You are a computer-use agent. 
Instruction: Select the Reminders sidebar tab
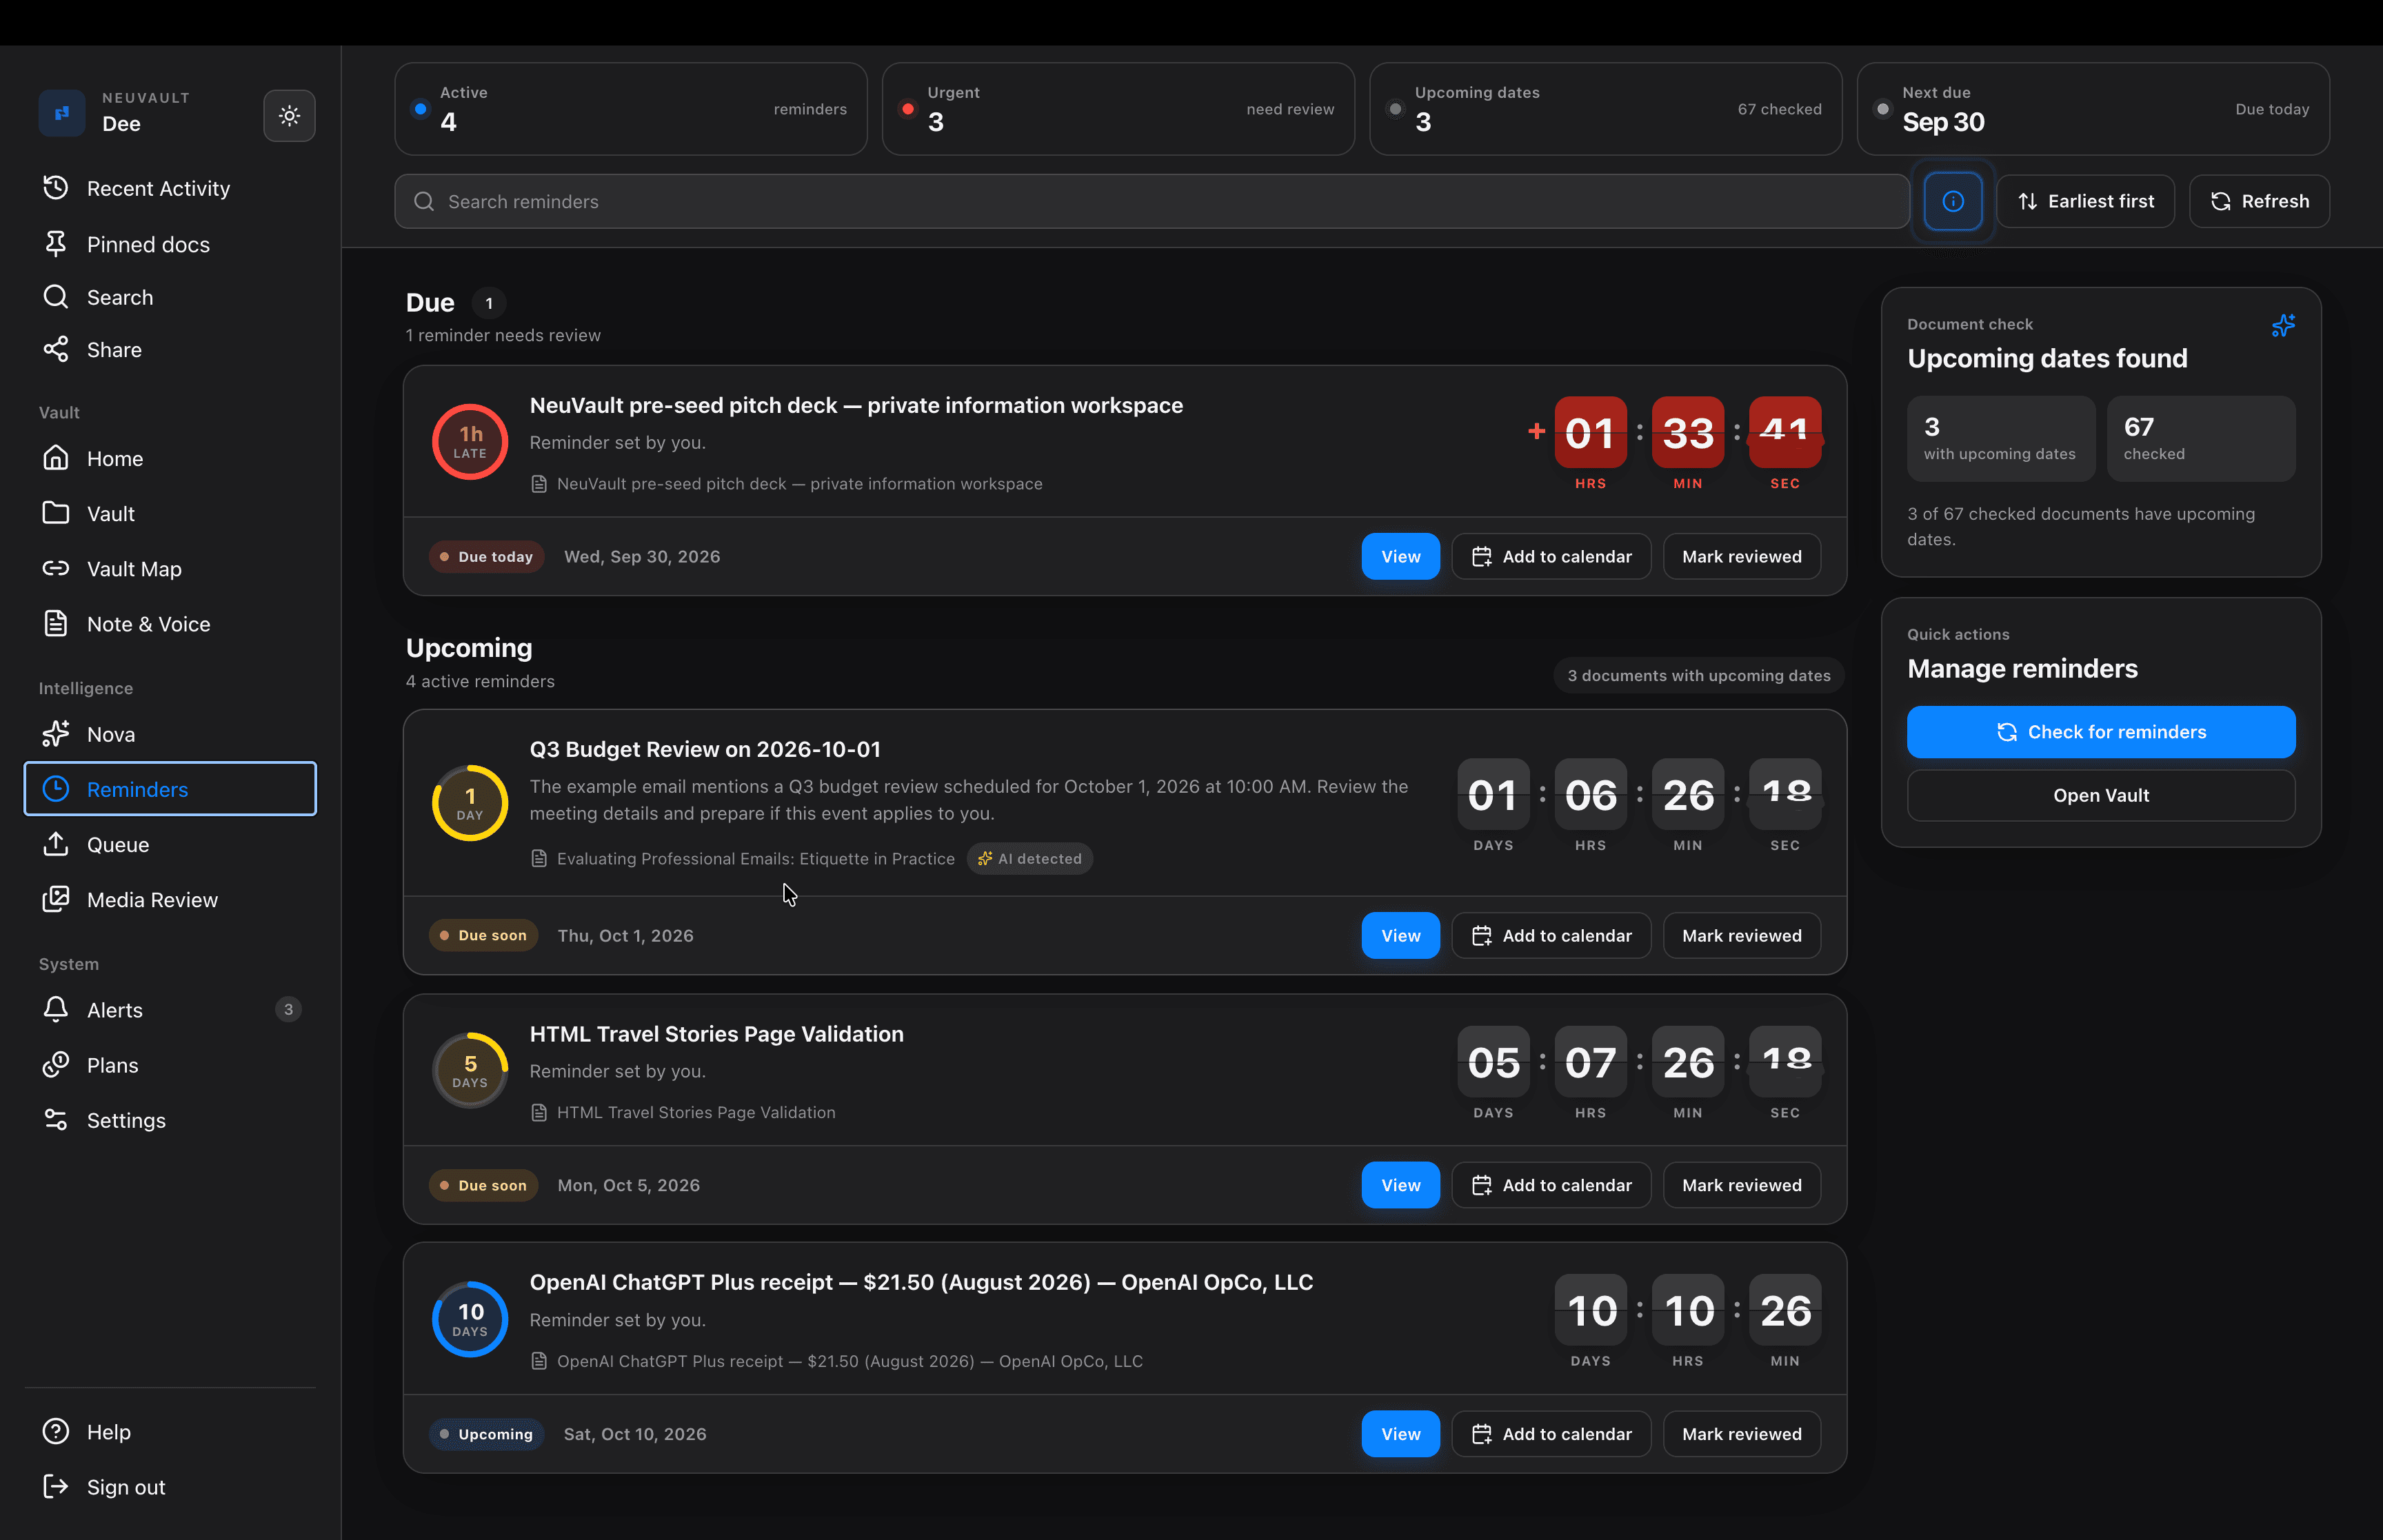click(x=170, y=789)
